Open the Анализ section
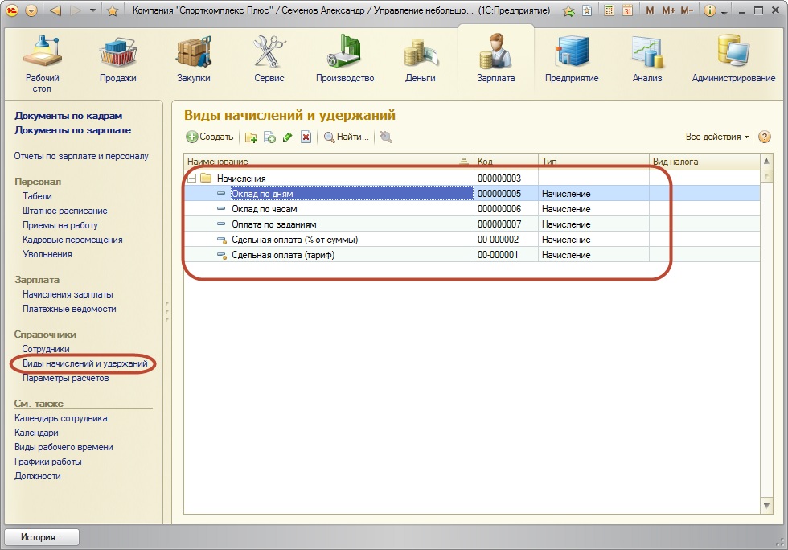The image size is (788, 550). tap(647, 59)
